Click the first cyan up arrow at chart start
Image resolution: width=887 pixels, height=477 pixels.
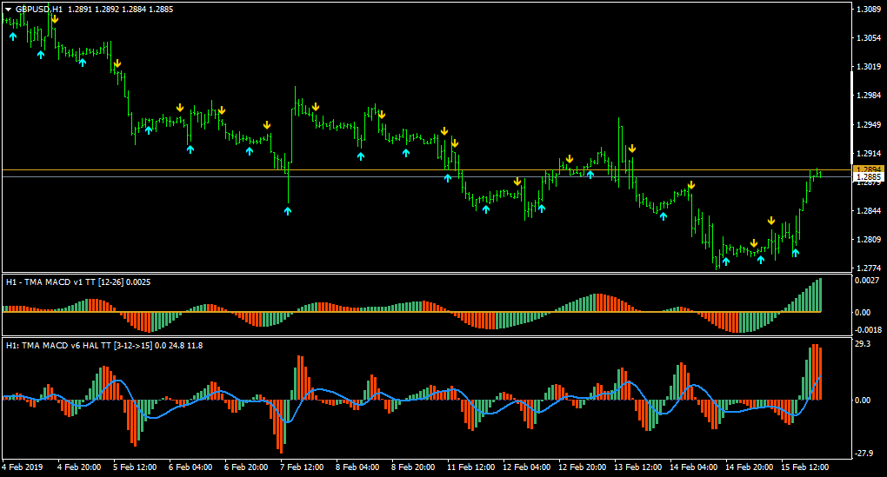pos(13,37)
